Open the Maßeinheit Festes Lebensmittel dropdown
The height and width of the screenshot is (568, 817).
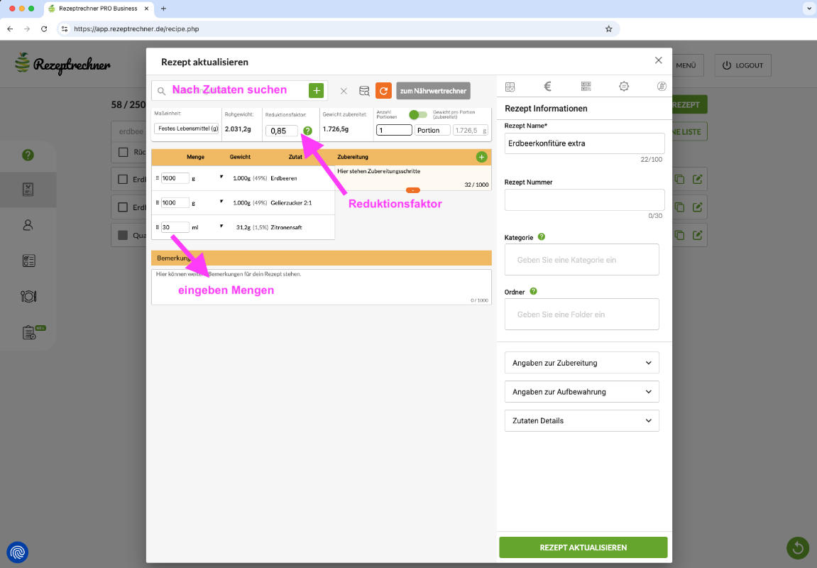[187, 129]
